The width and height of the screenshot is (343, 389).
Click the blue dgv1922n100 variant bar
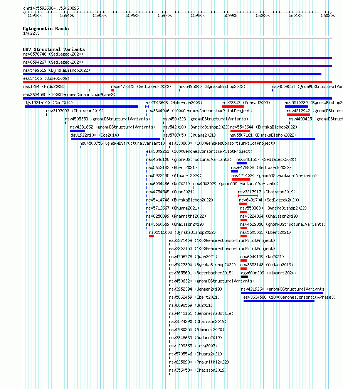tap(116, 139)
